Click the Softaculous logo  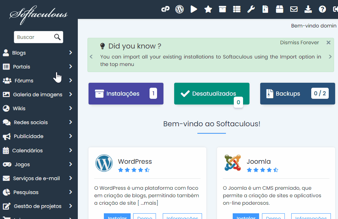(39, 15)
